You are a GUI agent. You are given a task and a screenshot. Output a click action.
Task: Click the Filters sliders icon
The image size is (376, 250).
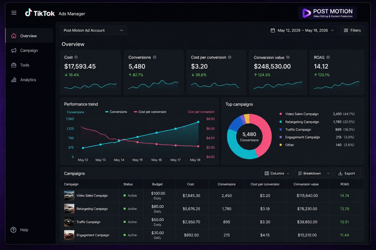tap(346, 30)
